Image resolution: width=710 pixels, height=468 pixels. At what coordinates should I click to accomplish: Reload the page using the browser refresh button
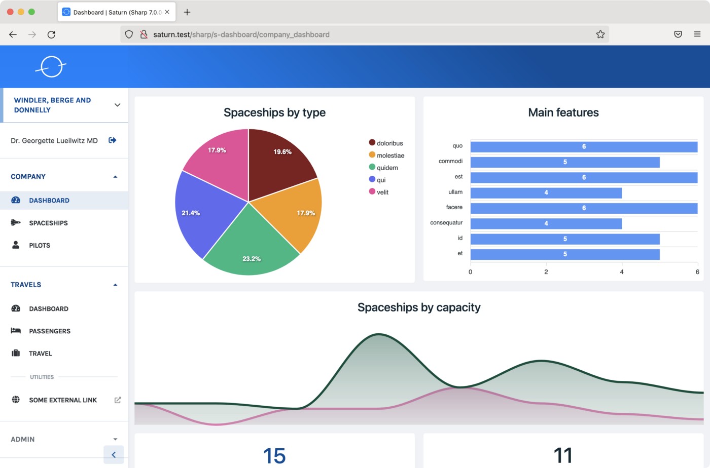pos(51,34)
